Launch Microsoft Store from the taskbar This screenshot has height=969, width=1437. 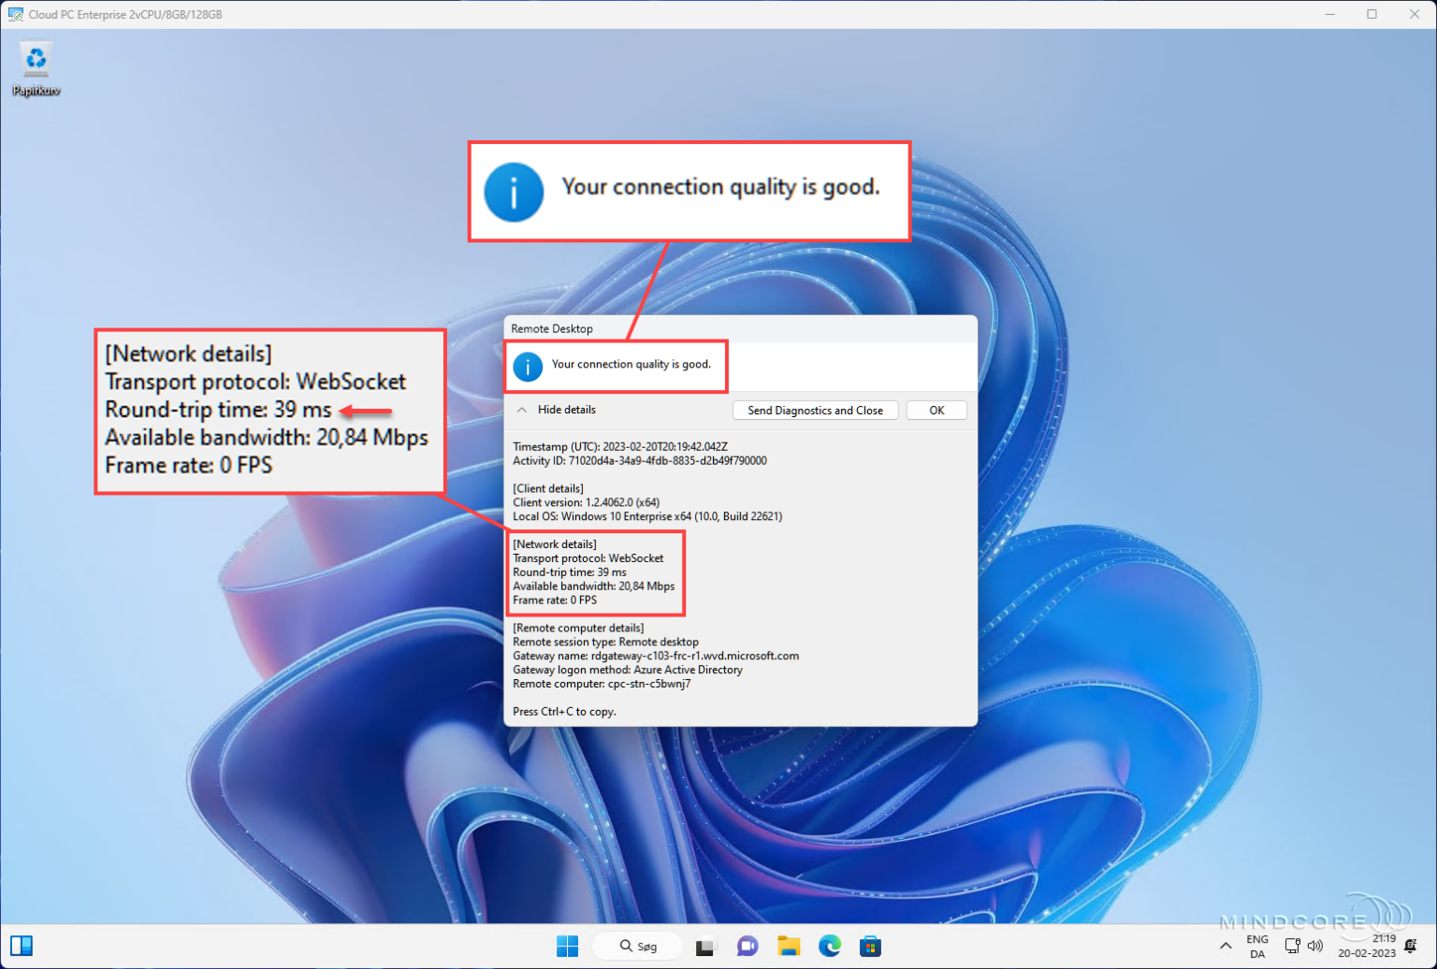point(871,946)
